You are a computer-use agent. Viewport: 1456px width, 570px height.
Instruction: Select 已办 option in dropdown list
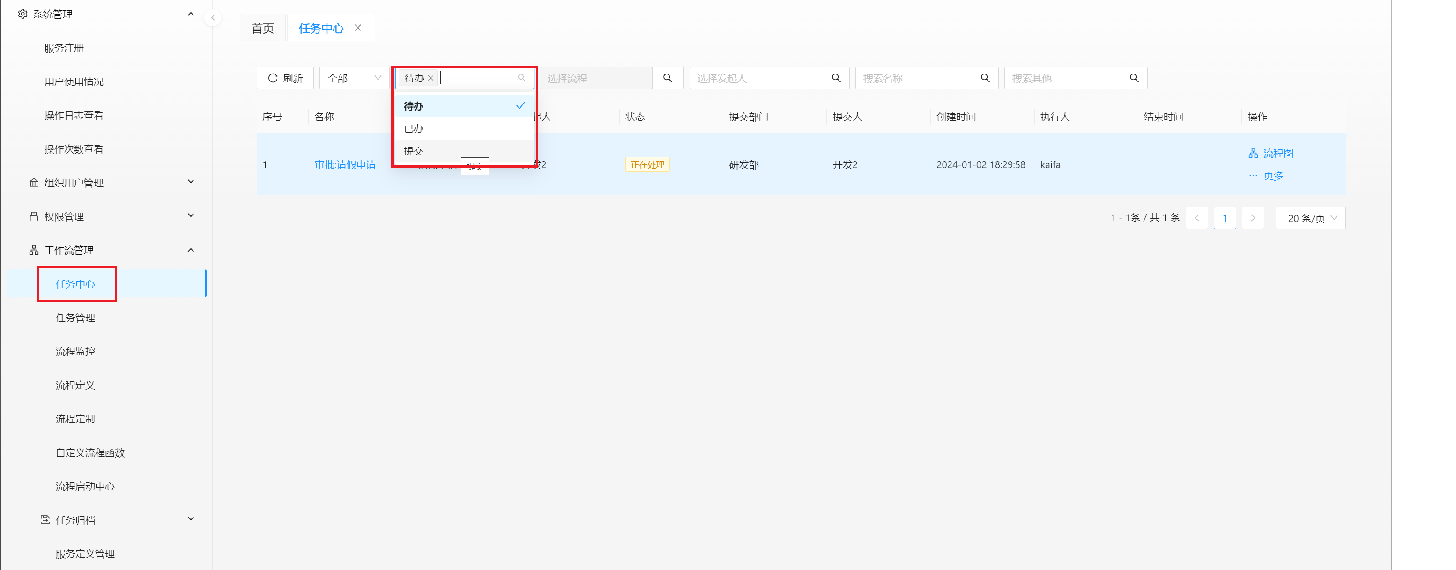pos(464,128)
